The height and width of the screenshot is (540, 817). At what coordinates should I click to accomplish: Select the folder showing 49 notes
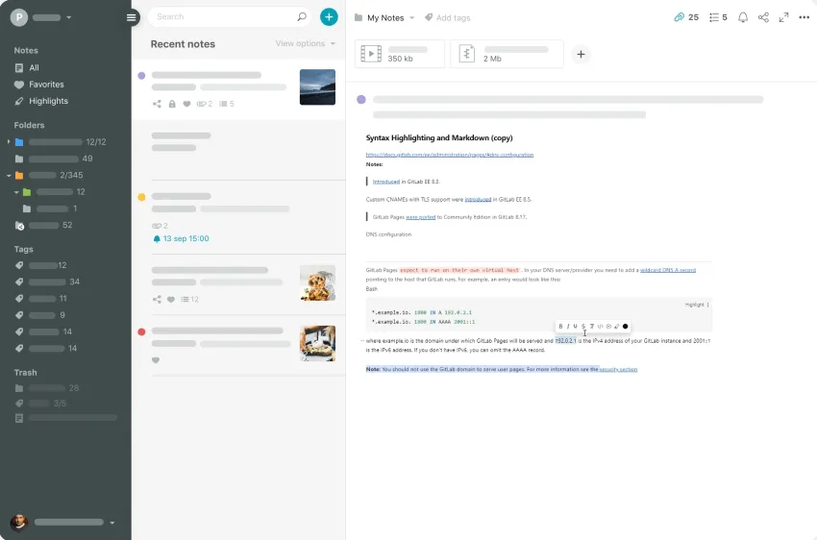[x=54, y=159]
